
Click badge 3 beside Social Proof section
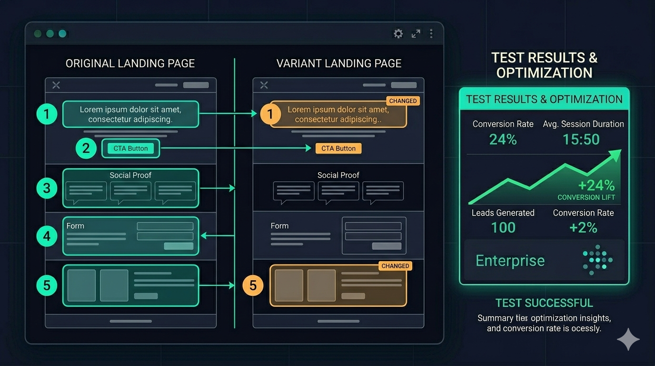(x=47, y=188)
